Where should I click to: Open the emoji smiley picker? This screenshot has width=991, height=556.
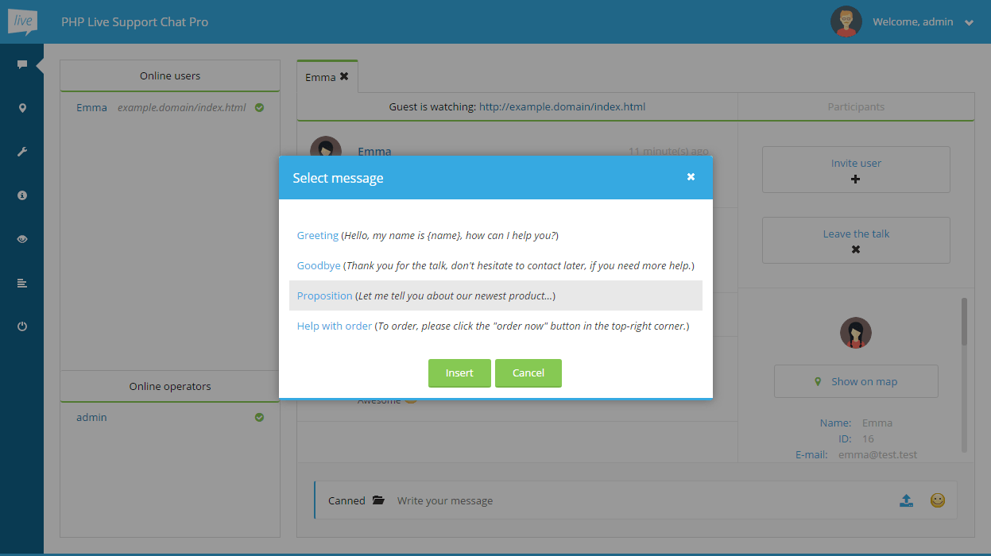click(938, 500)
